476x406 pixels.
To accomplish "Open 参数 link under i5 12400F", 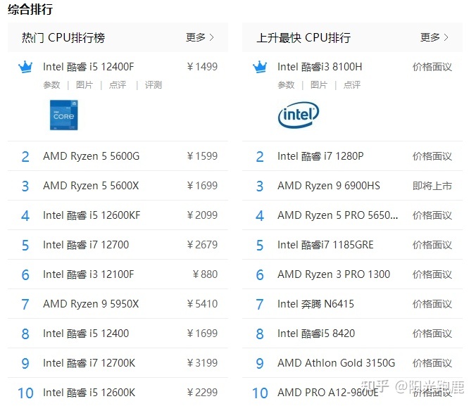I will [51, 85].
